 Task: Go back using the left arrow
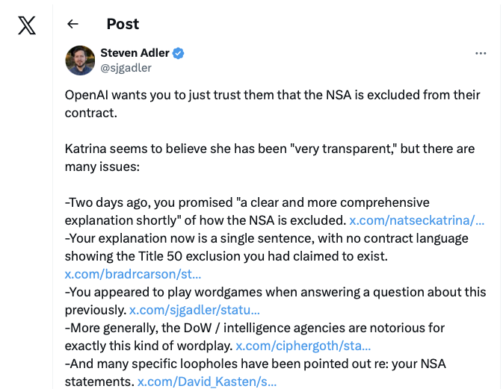click(x=72, y=24)
